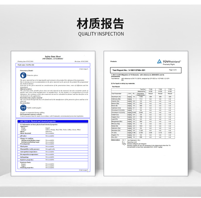Select the 'Cobalt (Co)' table row label
The image size is (201, 198).
[x=115, y=115]
